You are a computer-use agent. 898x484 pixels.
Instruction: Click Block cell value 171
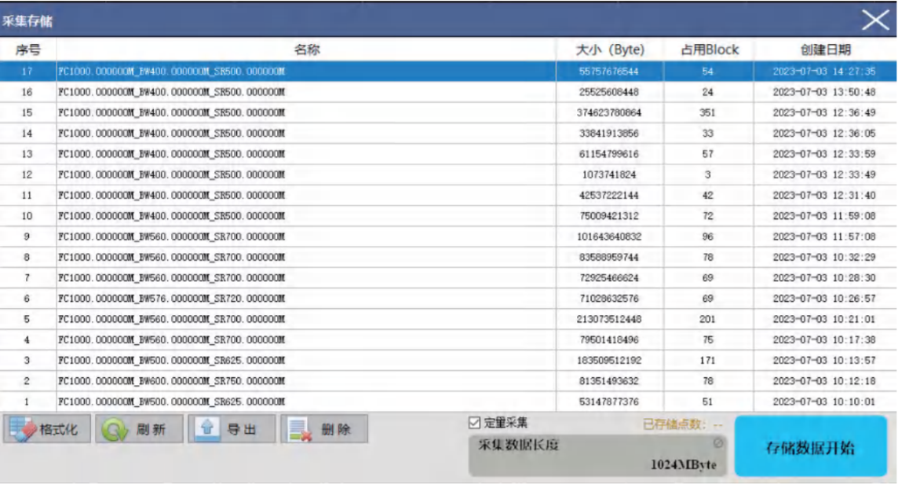click(707, 360)
